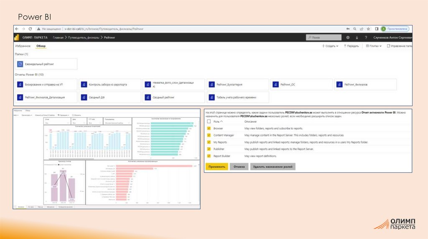Viewport: 428px width, 239px height.
Task: Open the Рейтинг_Бухгалтерия report icon
Action: click(x=211, y=85)
